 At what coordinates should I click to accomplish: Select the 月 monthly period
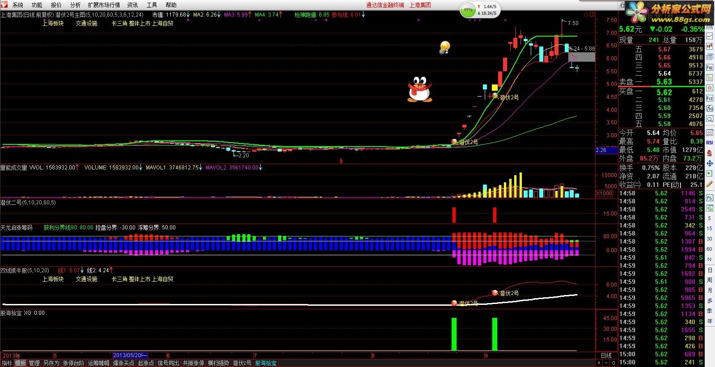pos(710,290)
